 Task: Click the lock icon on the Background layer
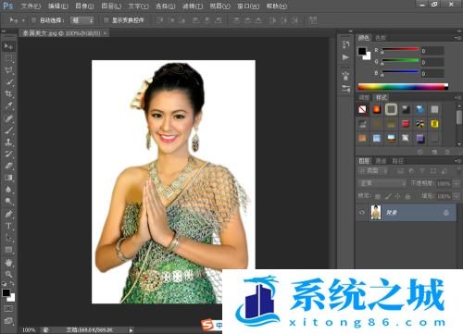click(446, 213)
